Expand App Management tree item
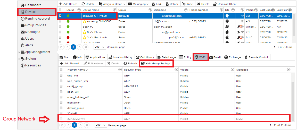 point(19,52)
